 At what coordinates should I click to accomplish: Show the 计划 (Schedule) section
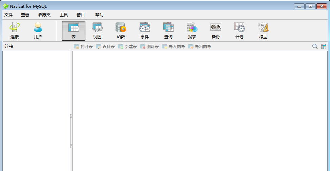239,30
